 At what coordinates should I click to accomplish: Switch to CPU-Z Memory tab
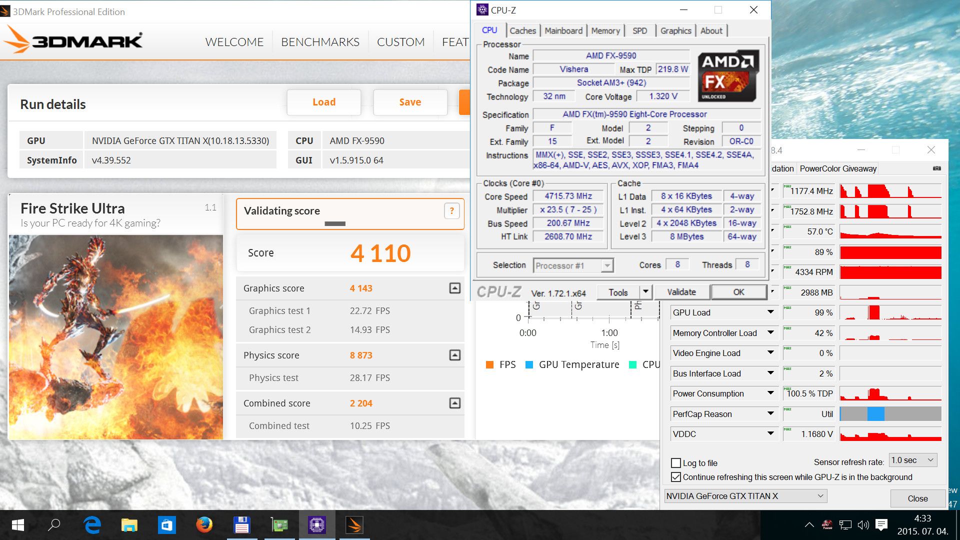pos(605,30)
